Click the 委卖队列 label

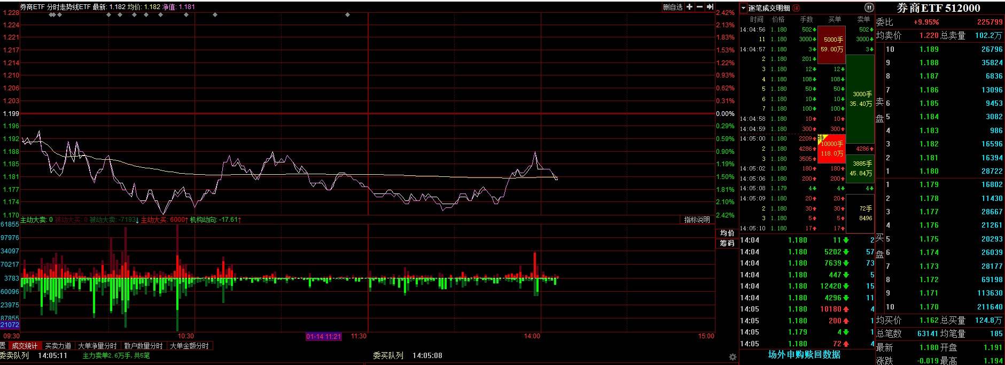coord(14,355)
